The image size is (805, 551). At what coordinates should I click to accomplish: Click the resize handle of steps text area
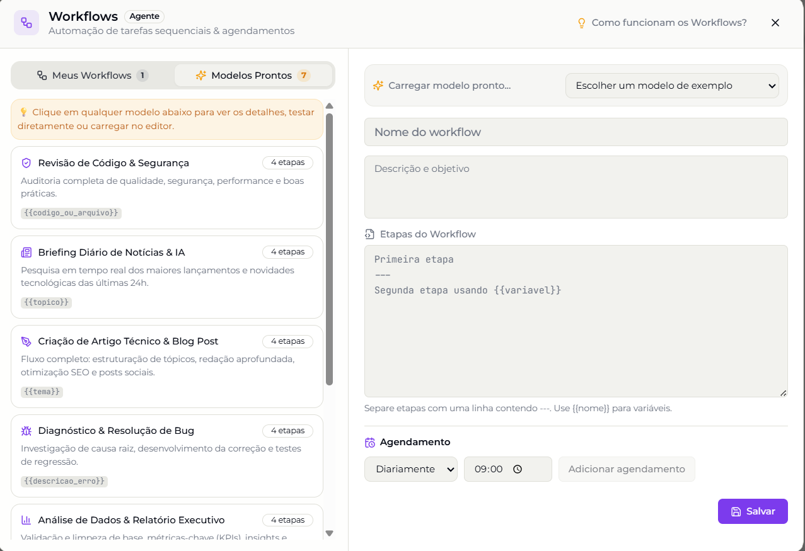[x=783, y=392]
